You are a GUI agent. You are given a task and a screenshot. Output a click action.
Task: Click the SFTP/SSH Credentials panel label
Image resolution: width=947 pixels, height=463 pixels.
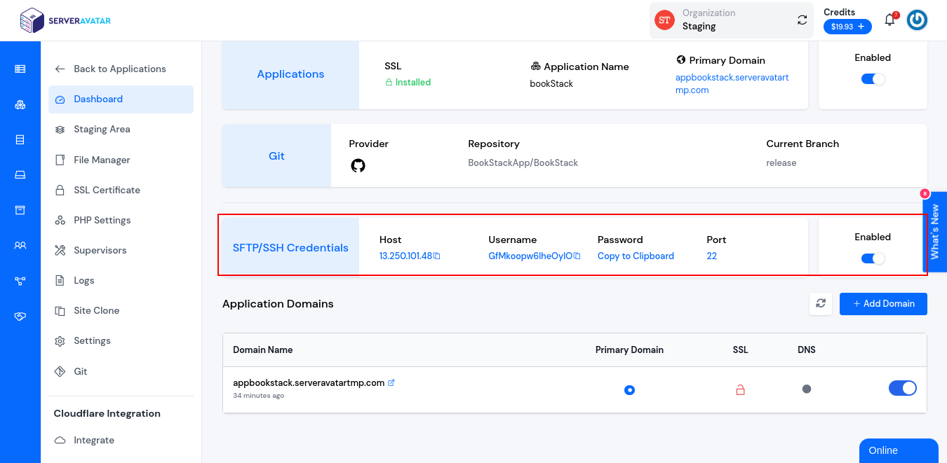pos(290,247)
